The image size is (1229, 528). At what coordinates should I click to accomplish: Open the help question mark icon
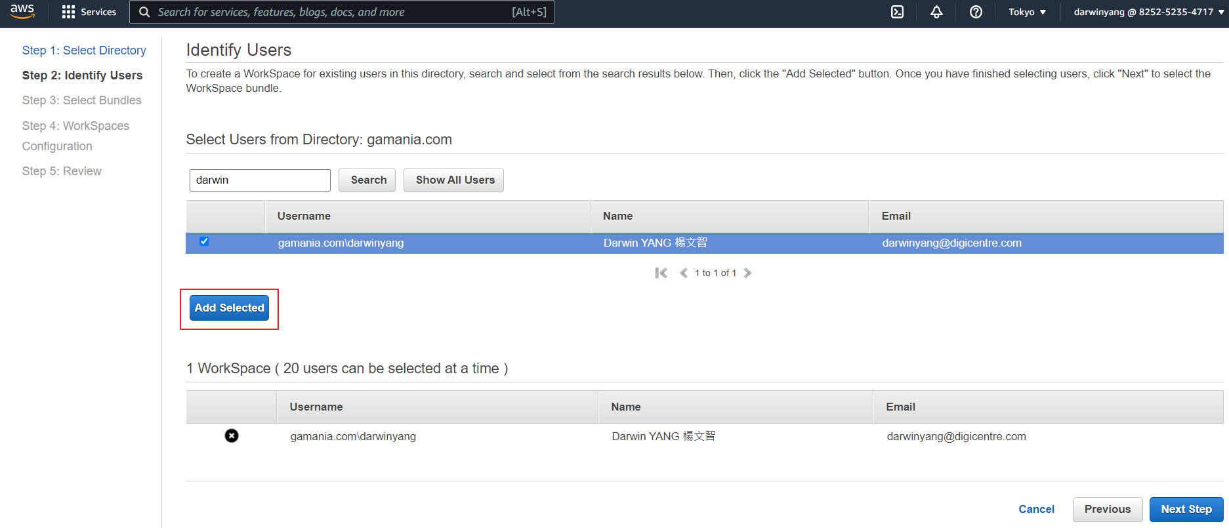[976, 12]
